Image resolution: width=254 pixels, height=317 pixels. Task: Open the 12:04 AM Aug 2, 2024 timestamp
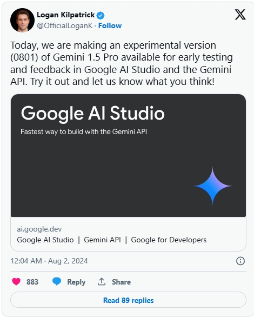pos(49,261)
